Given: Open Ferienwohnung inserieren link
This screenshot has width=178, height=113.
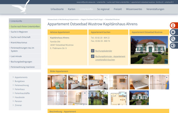Looking at the screenshot, I should pyautogui.click(x=25, y=67).
